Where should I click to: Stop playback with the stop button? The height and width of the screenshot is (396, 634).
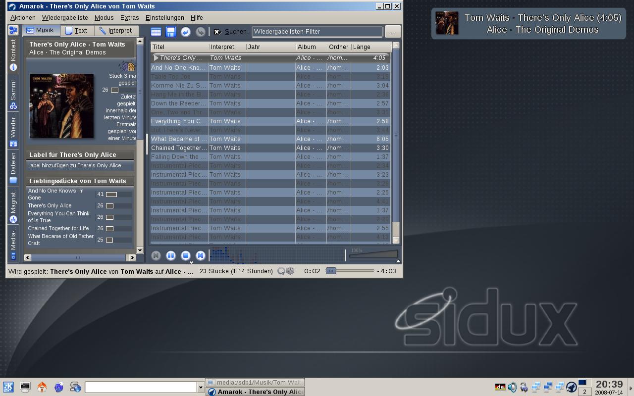point(186,255)
